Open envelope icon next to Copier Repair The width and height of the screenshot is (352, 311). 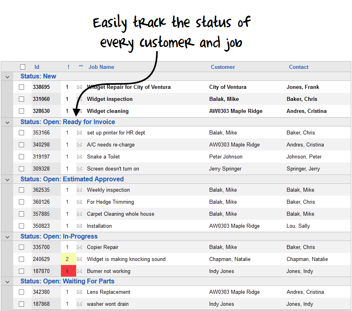pos(79,247)
